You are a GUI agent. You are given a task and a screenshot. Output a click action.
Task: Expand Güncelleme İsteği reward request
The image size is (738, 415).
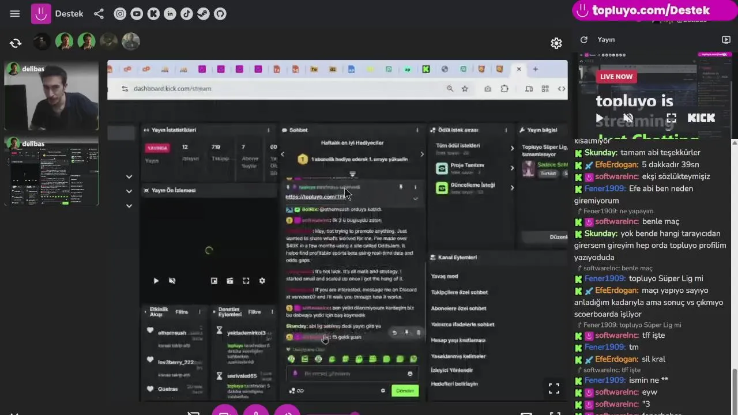click(473, 187)
